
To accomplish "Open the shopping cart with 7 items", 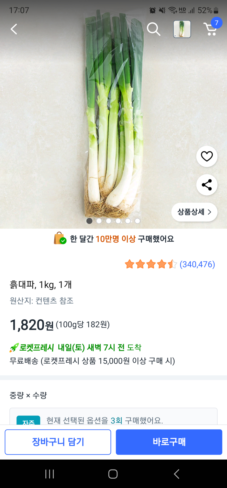I will (211, 29).
